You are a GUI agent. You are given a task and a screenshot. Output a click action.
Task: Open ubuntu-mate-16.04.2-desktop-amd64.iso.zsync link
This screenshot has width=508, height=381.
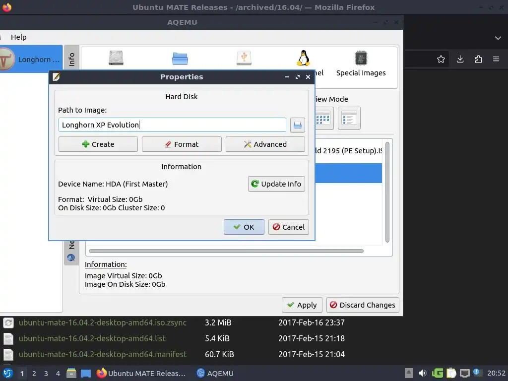coord(103,322)
